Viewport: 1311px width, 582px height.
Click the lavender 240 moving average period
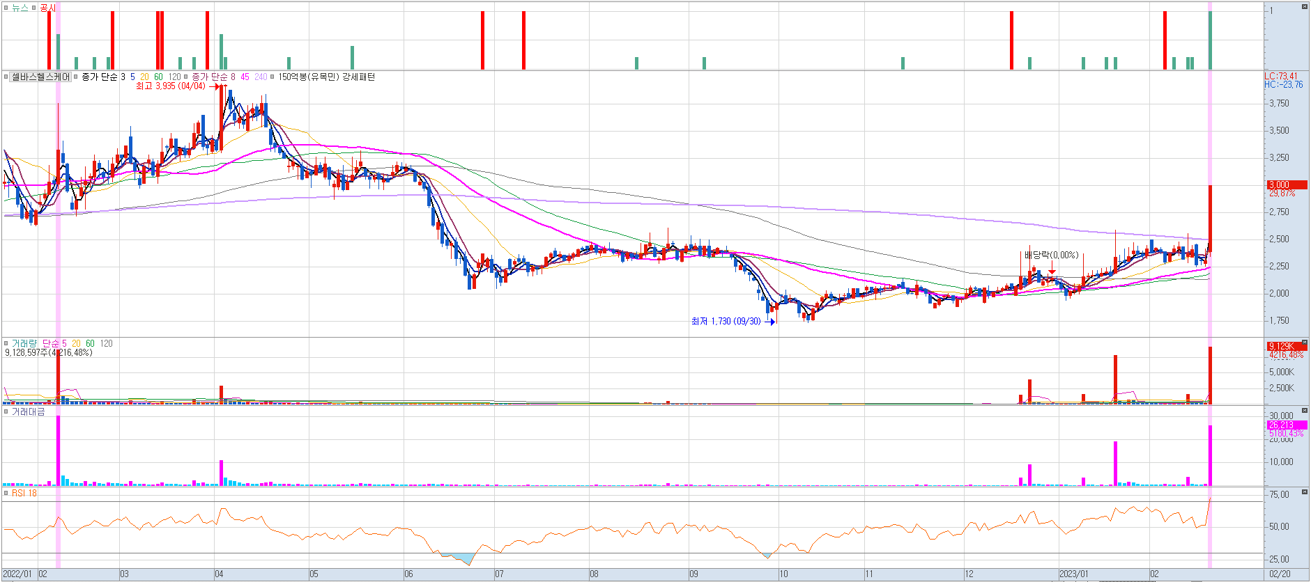point(261,77)
